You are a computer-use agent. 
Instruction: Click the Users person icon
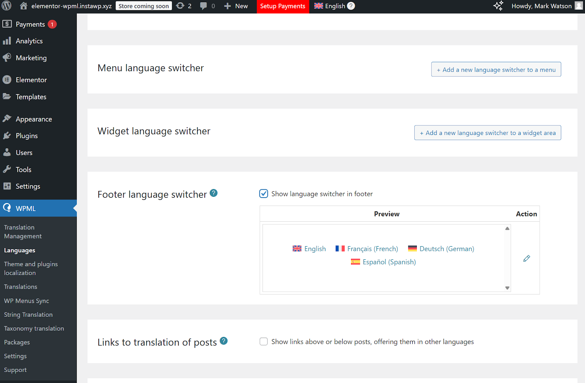(x=7, y=153)
